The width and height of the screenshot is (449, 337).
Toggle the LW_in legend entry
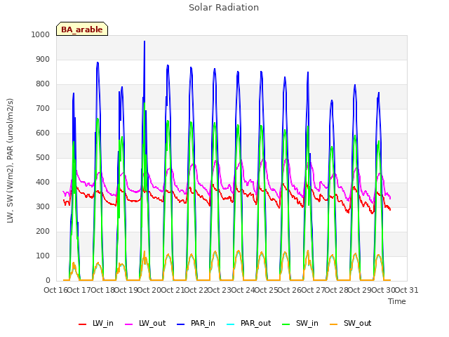tap(96, 324)
